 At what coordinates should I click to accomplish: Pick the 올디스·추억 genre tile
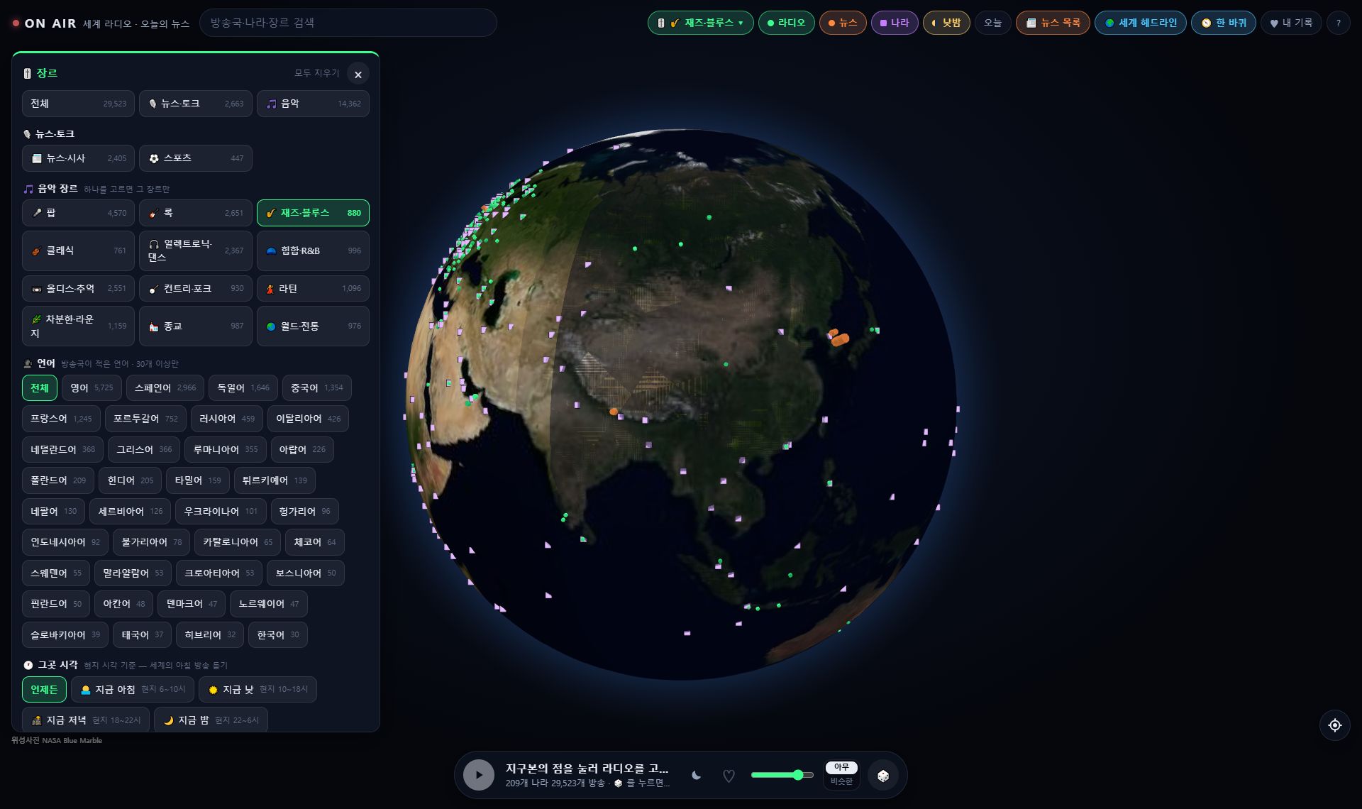coord(78,289)
